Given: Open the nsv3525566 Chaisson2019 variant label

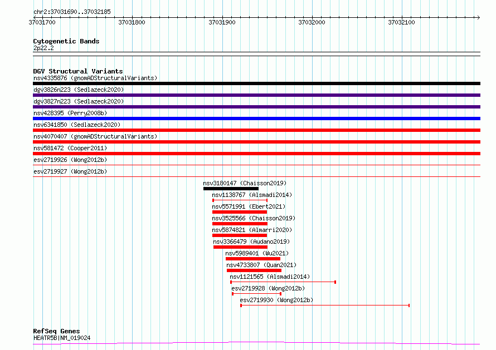Looking at the screenshot, I should 254,218.
